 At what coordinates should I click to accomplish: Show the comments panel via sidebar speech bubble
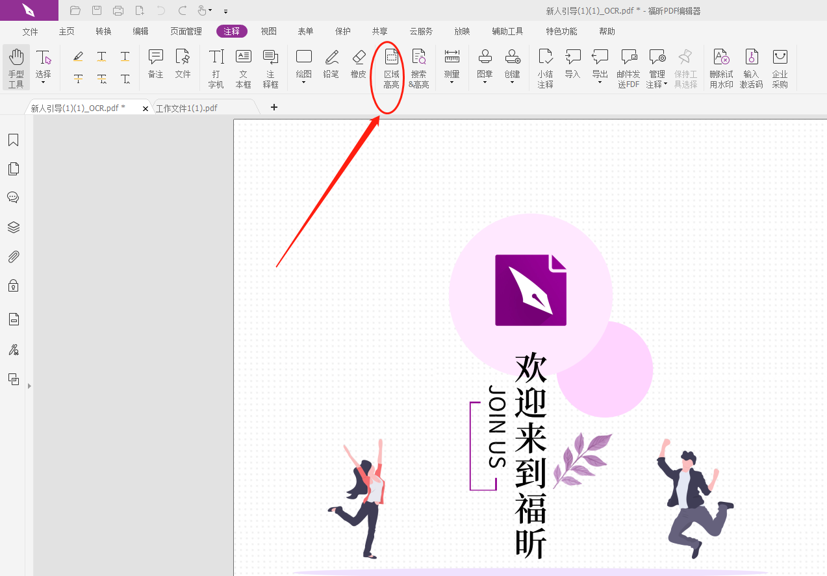tap(13, 197)
